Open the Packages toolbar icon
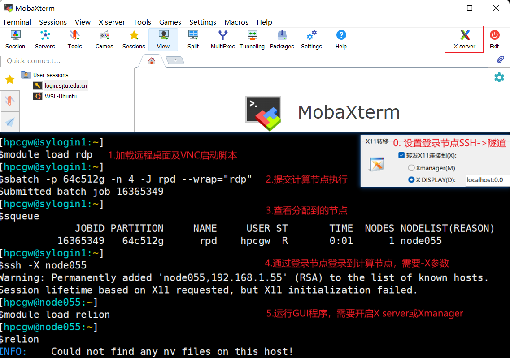Image resolution: width=510 pixels, height=358 pixels. (282, 39)
